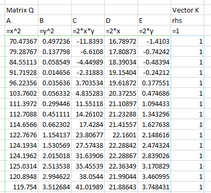The width and height of the screenshot is (211, 193).
Task: Select cell with value -4.44989
Action: (x=88, y=62)
